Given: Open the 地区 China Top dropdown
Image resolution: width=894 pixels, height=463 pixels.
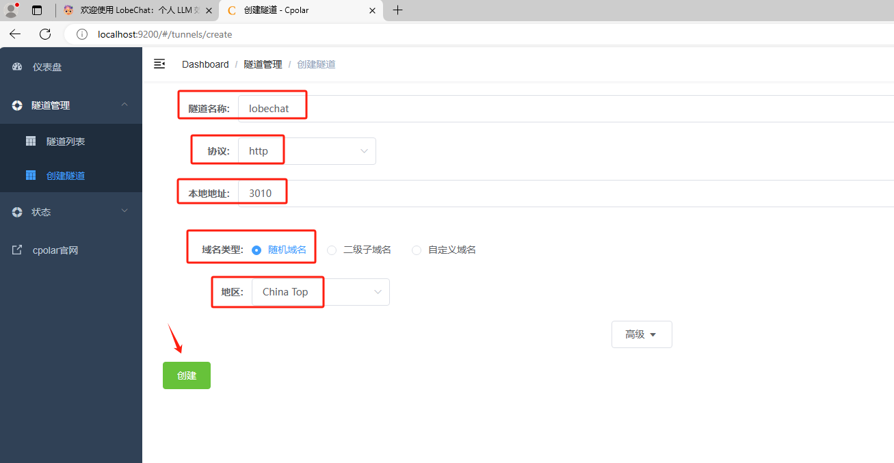Looking at the screenshot, I should tap(321, 292).
